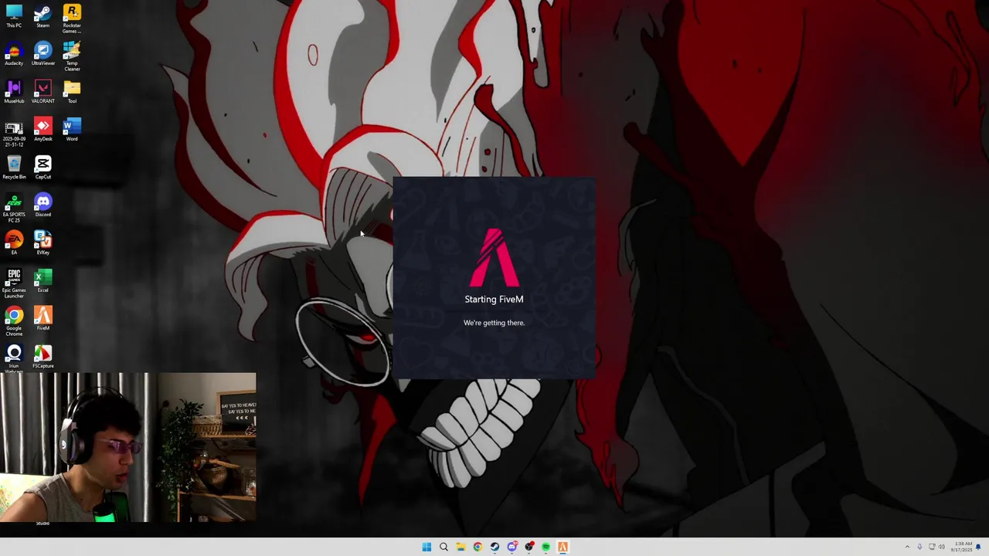Click the FiveM logo in the splash window
The image size is (989, 556).
(x=494, y=257)
